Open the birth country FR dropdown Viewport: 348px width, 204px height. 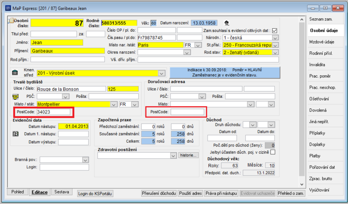click(x=198, y=45)
